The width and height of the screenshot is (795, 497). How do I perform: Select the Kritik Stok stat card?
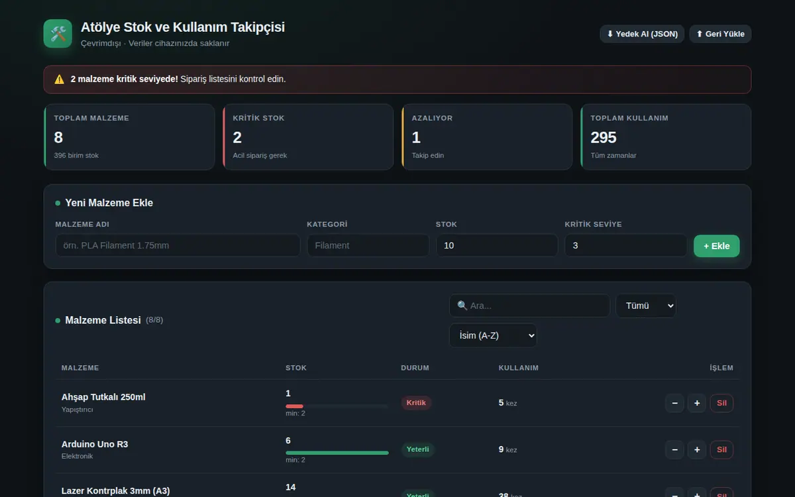point(308,137)
